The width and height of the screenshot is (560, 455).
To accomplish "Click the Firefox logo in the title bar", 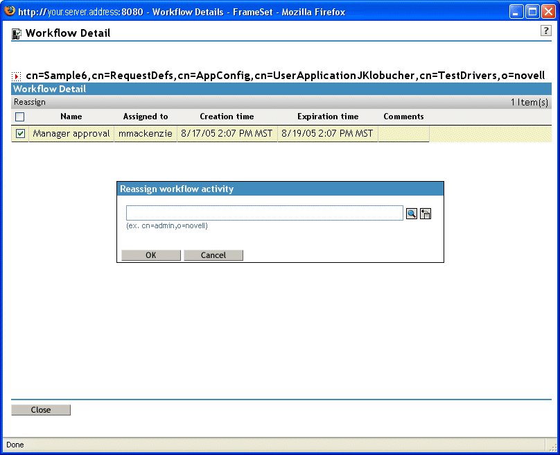I will [9, 10].
